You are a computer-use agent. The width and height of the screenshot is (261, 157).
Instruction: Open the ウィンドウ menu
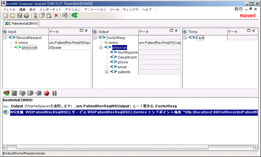tap(131, 9)
